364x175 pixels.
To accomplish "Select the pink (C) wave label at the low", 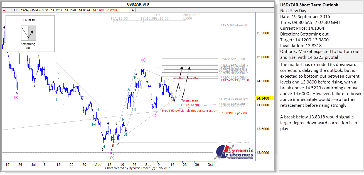I will click(112, 153).
